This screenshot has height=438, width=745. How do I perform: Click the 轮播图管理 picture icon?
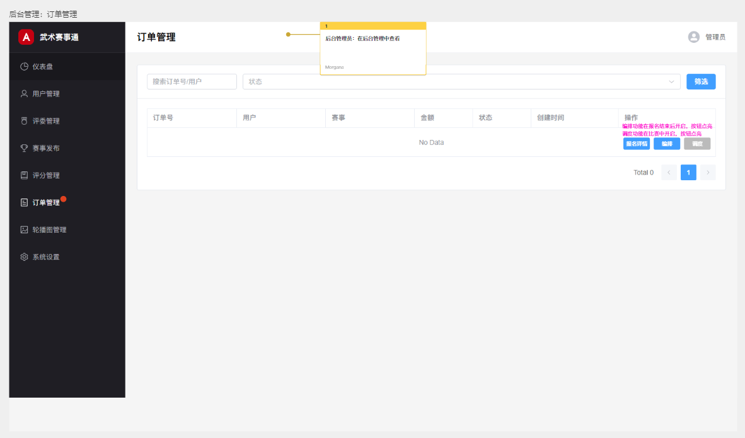coord(24,230)
